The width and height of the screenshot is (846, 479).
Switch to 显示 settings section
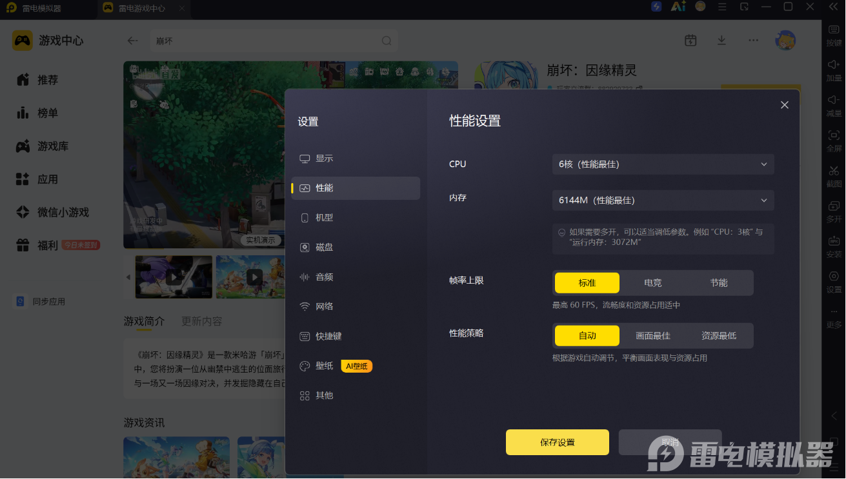(x=356, y=159)
